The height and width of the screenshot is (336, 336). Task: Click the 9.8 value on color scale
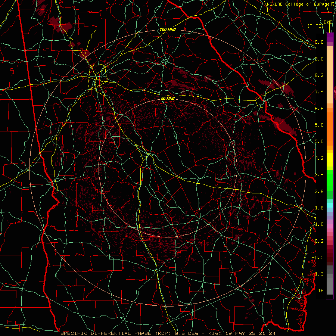click(x=319, y=42)
